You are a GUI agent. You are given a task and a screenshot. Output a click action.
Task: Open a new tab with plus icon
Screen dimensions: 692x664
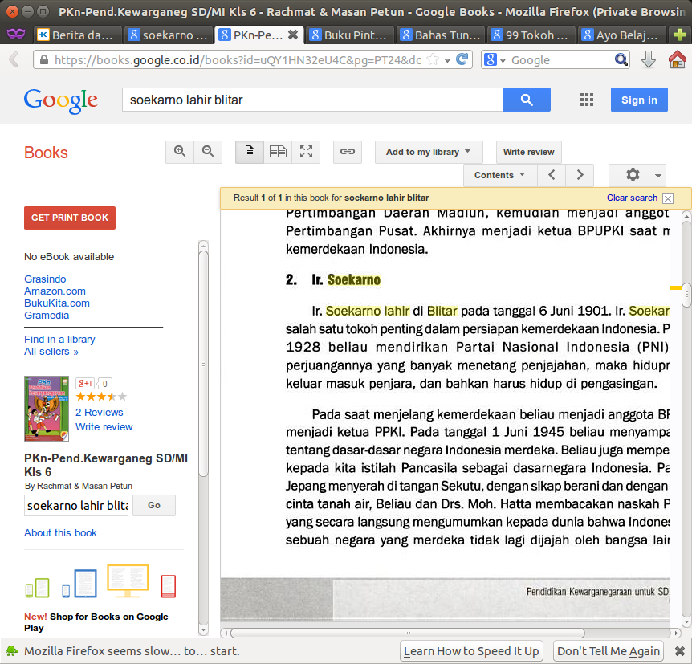680,35
